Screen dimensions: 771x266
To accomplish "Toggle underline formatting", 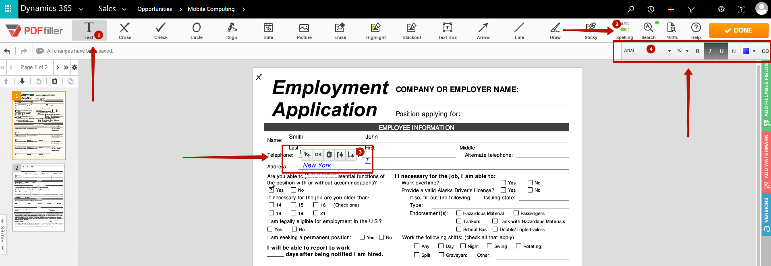I will pos(721,51).
